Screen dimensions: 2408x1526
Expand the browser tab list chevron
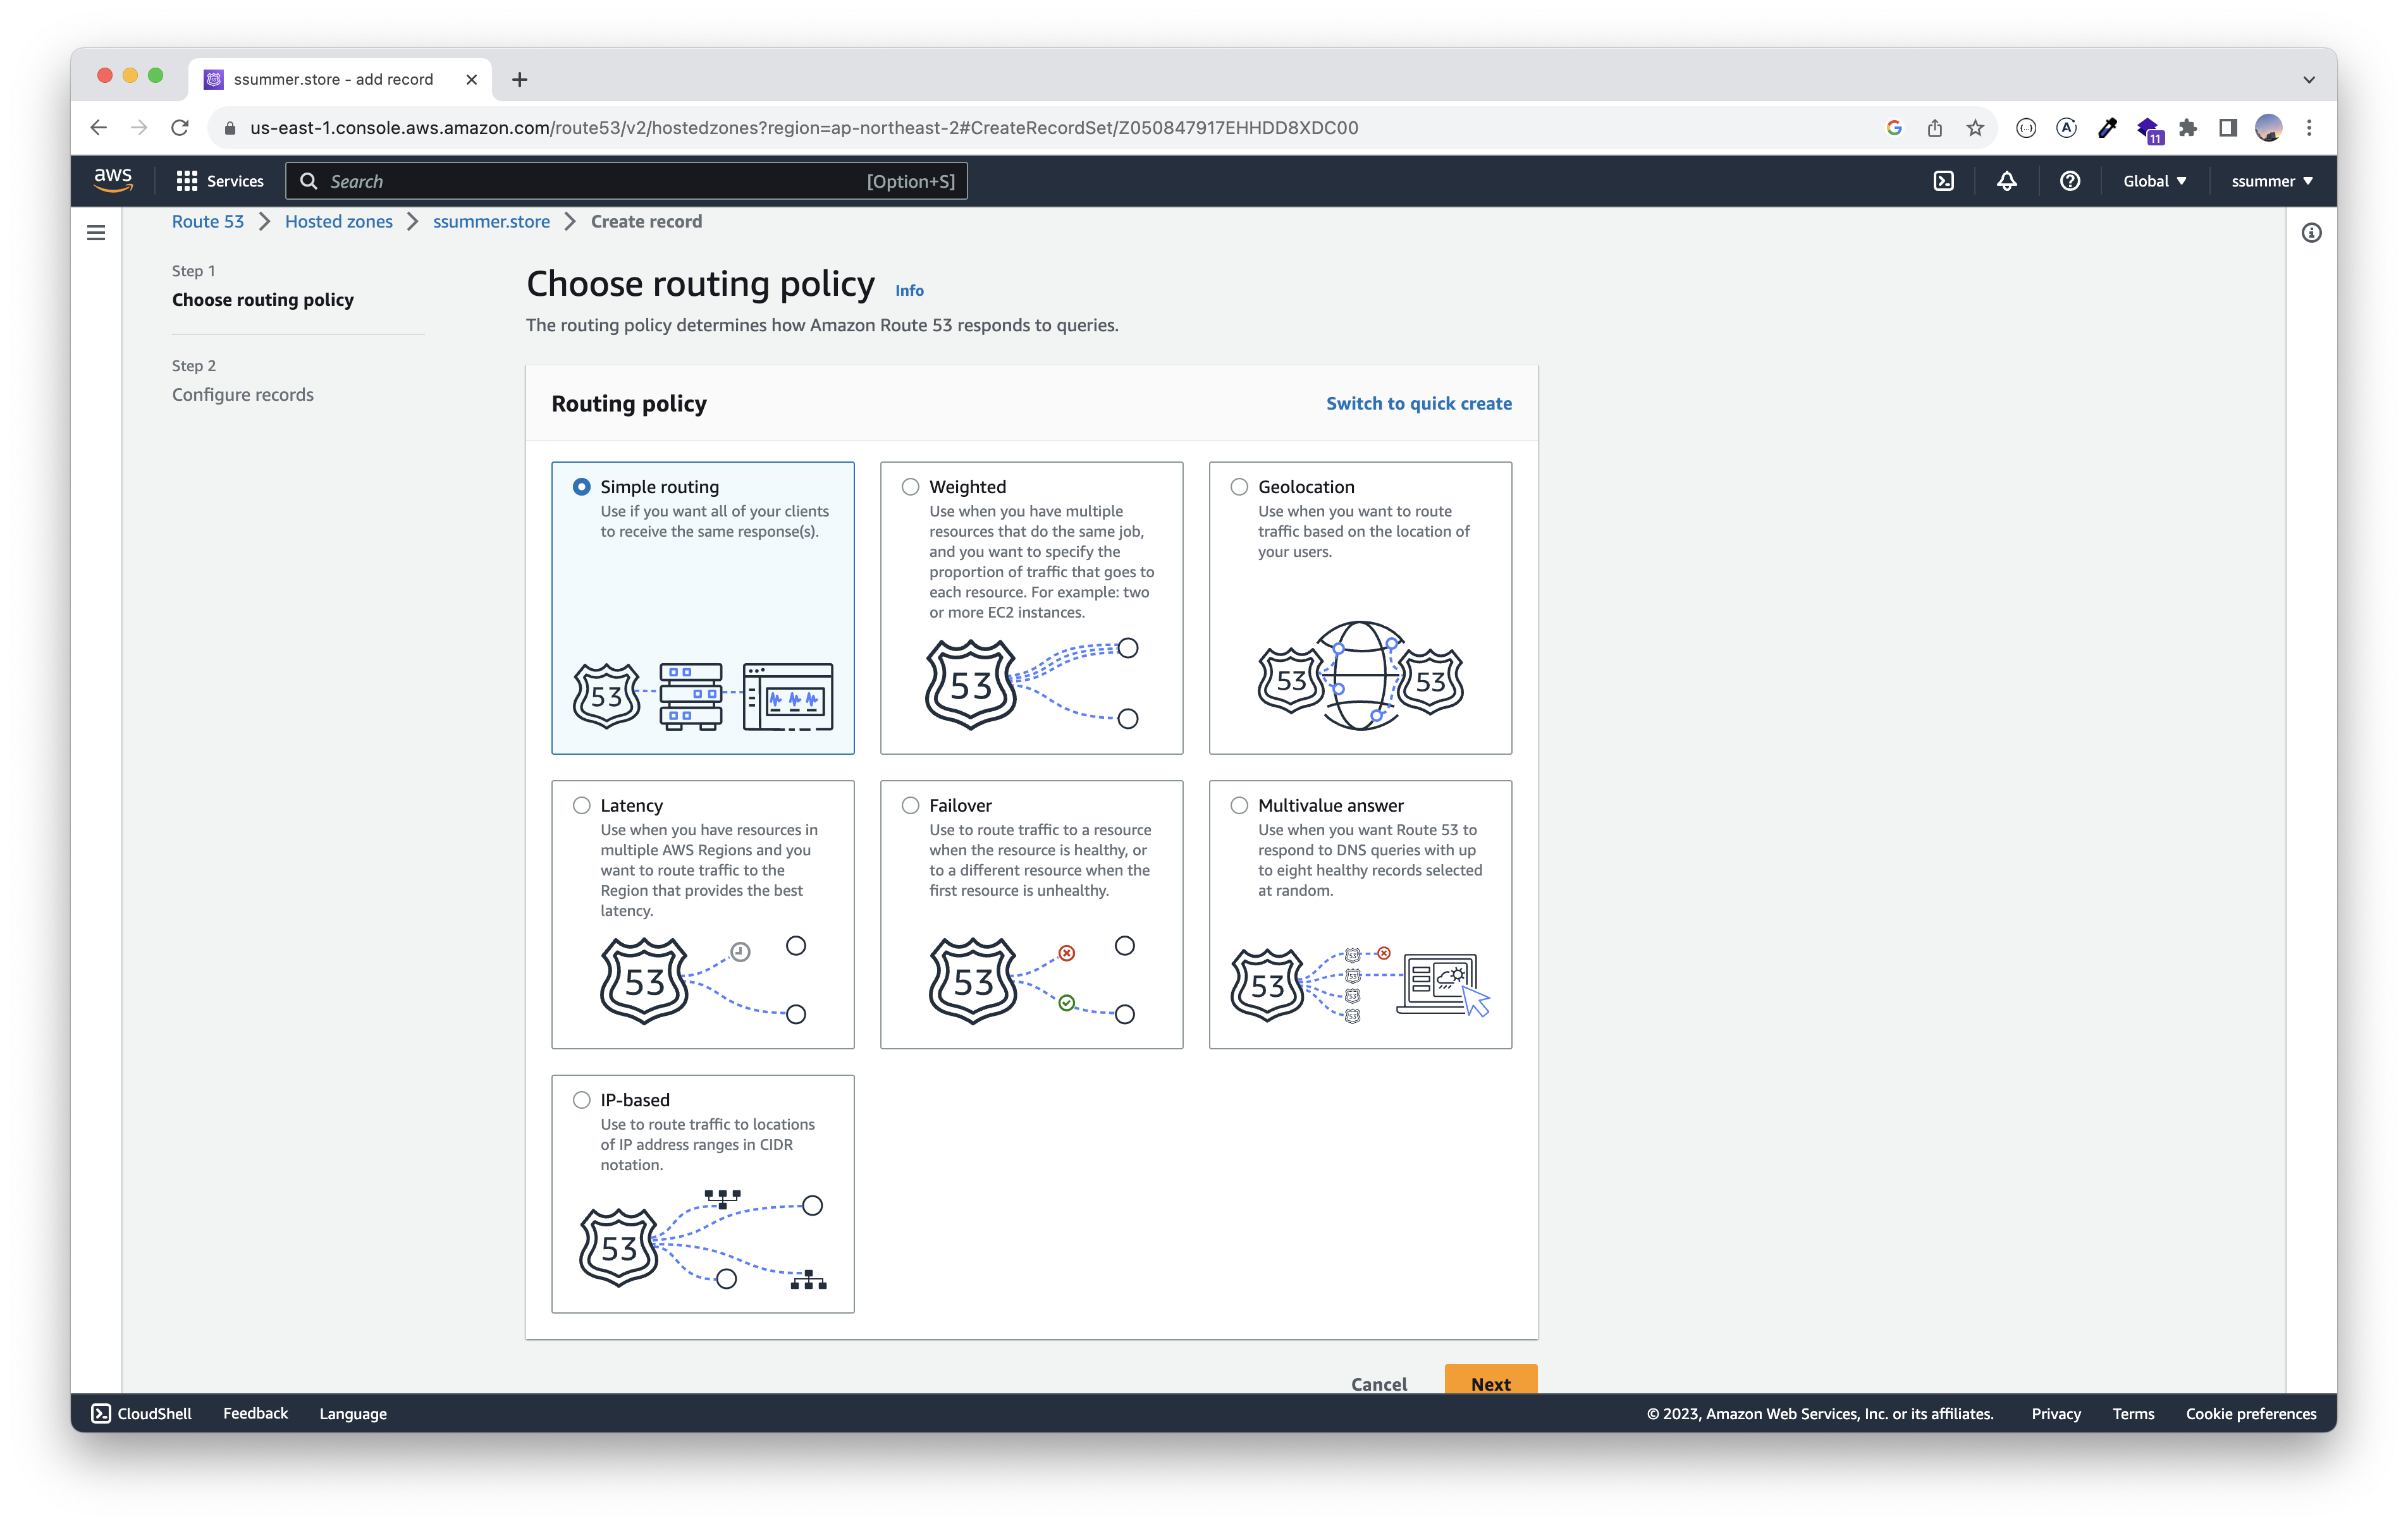[x=2308, y=80]
